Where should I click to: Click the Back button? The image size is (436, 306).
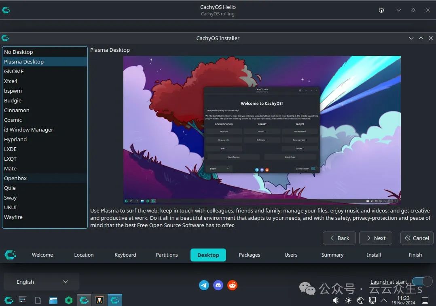(x=339, y=238)
